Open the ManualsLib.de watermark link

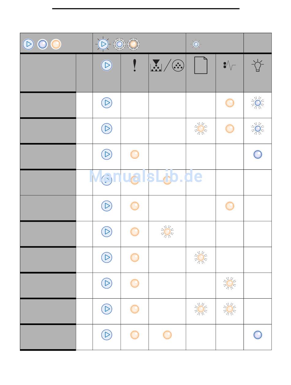pyautogui.click(x=146, y=176)
